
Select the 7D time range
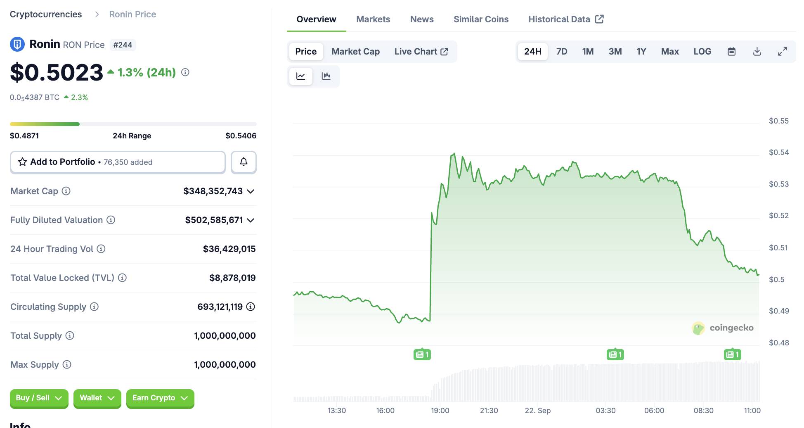pos(562,52)
